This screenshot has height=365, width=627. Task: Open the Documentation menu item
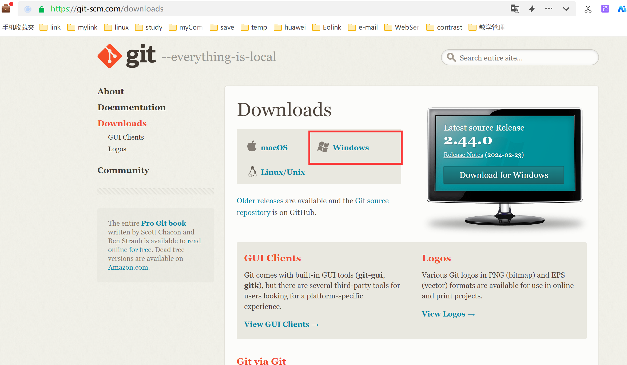[132, 107]
